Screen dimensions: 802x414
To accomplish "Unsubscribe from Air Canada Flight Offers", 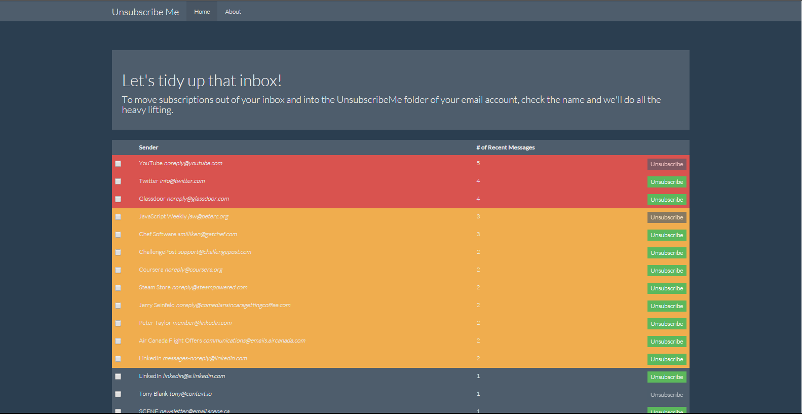I will (x=667, y=342).
